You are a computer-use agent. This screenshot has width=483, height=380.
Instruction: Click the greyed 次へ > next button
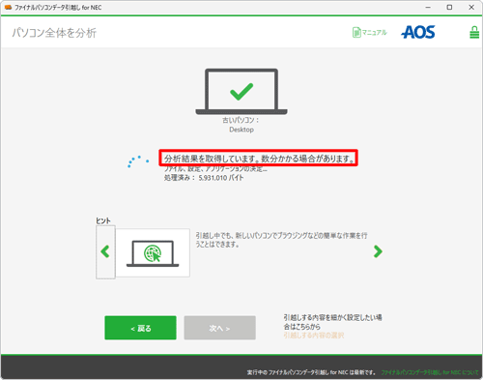220,328
